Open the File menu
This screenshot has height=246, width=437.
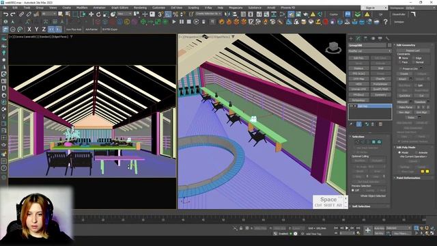(5, 8)
